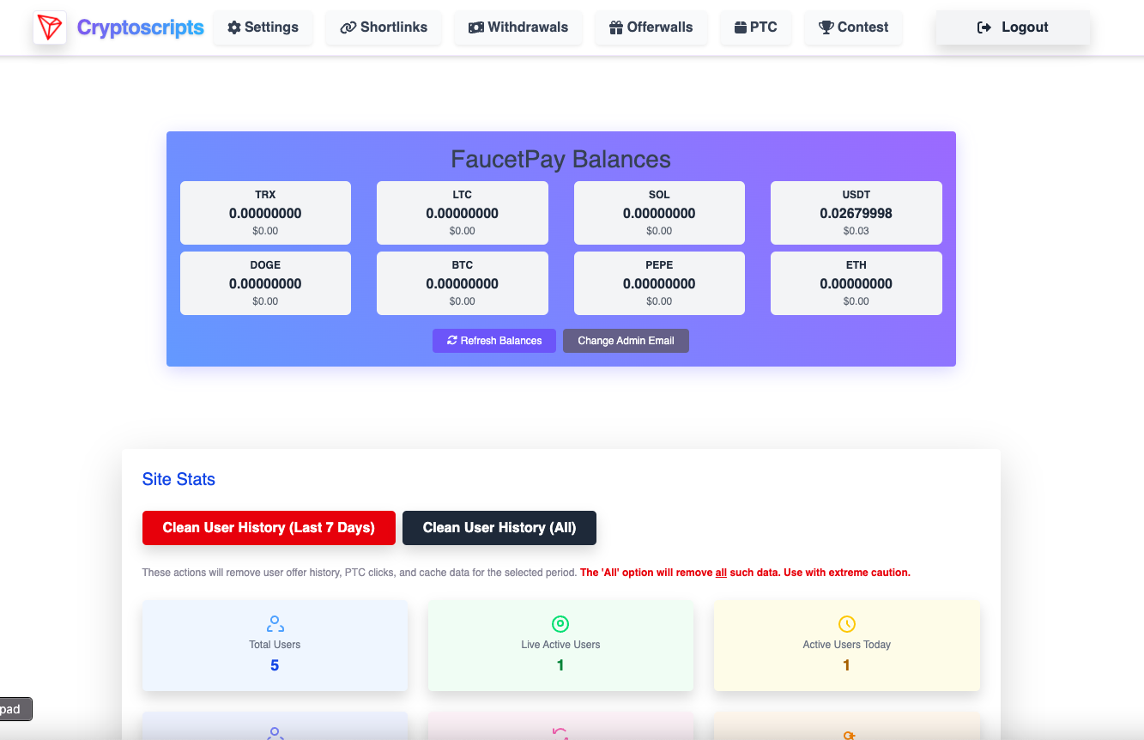Click the ETH balance card
Image resolution: width=1144 pixels, height=740 pixels.
[x=856, y=283]
